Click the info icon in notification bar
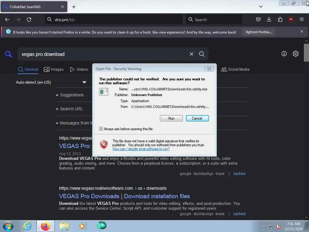The width and height of the screenshot is (309, 232). click(x=8, y=31)
